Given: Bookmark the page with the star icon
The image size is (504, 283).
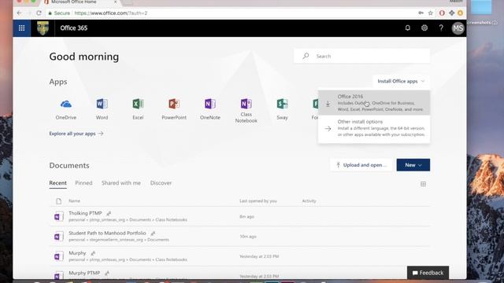Looking at the screenshot, I should (431, 13).
